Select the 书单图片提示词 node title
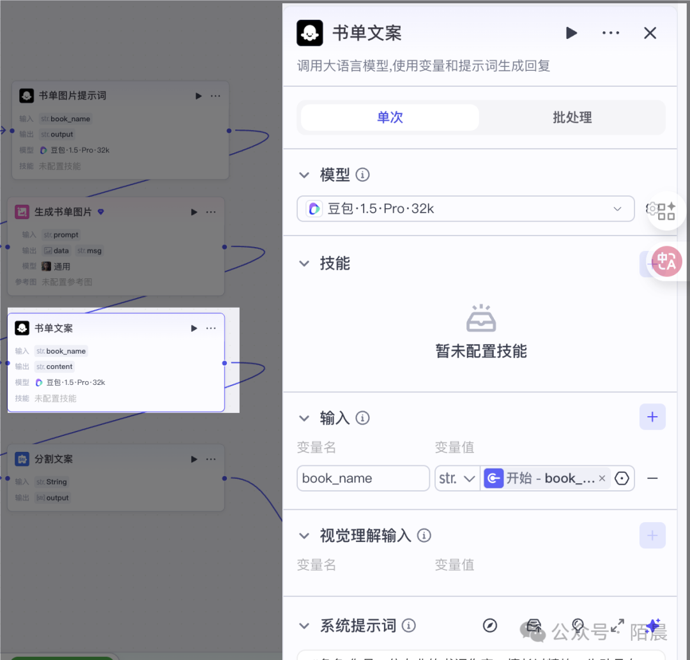This screenshot has width=690, height=660. (x=72, y=95)
